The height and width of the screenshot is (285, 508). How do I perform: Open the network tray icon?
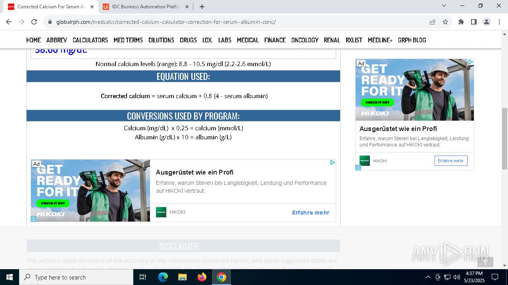pyautogui.click(x=447, y=277)
